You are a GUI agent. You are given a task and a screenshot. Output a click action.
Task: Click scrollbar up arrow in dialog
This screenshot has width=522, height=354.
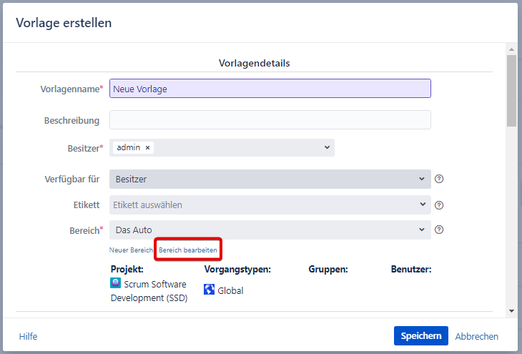click(511, 49)
